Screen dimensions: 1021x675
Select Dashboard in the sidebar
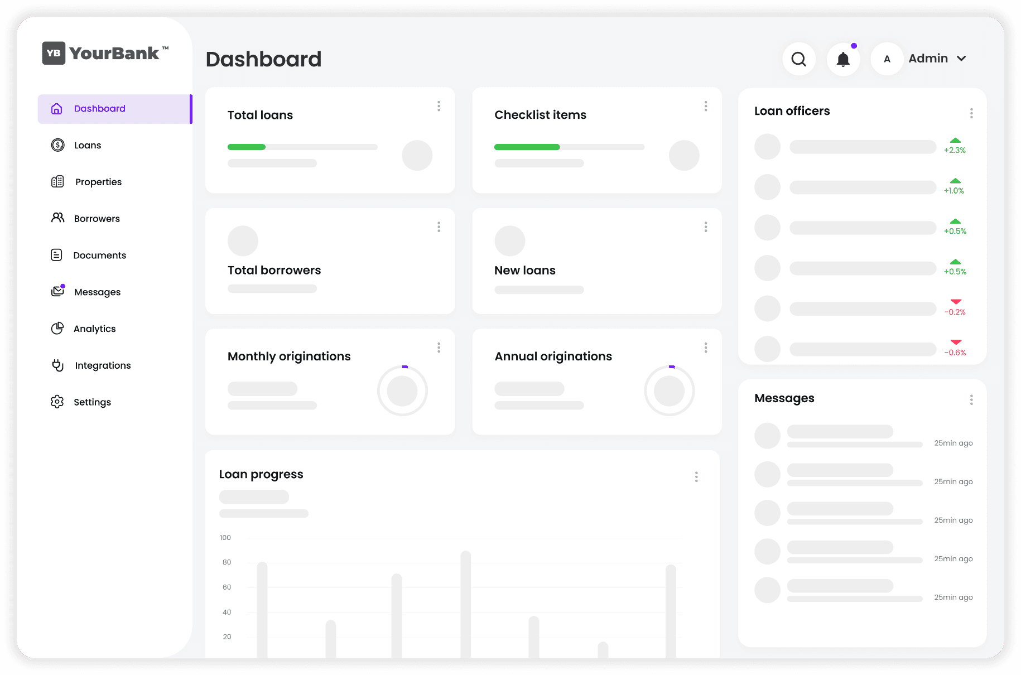pos(115,109)
